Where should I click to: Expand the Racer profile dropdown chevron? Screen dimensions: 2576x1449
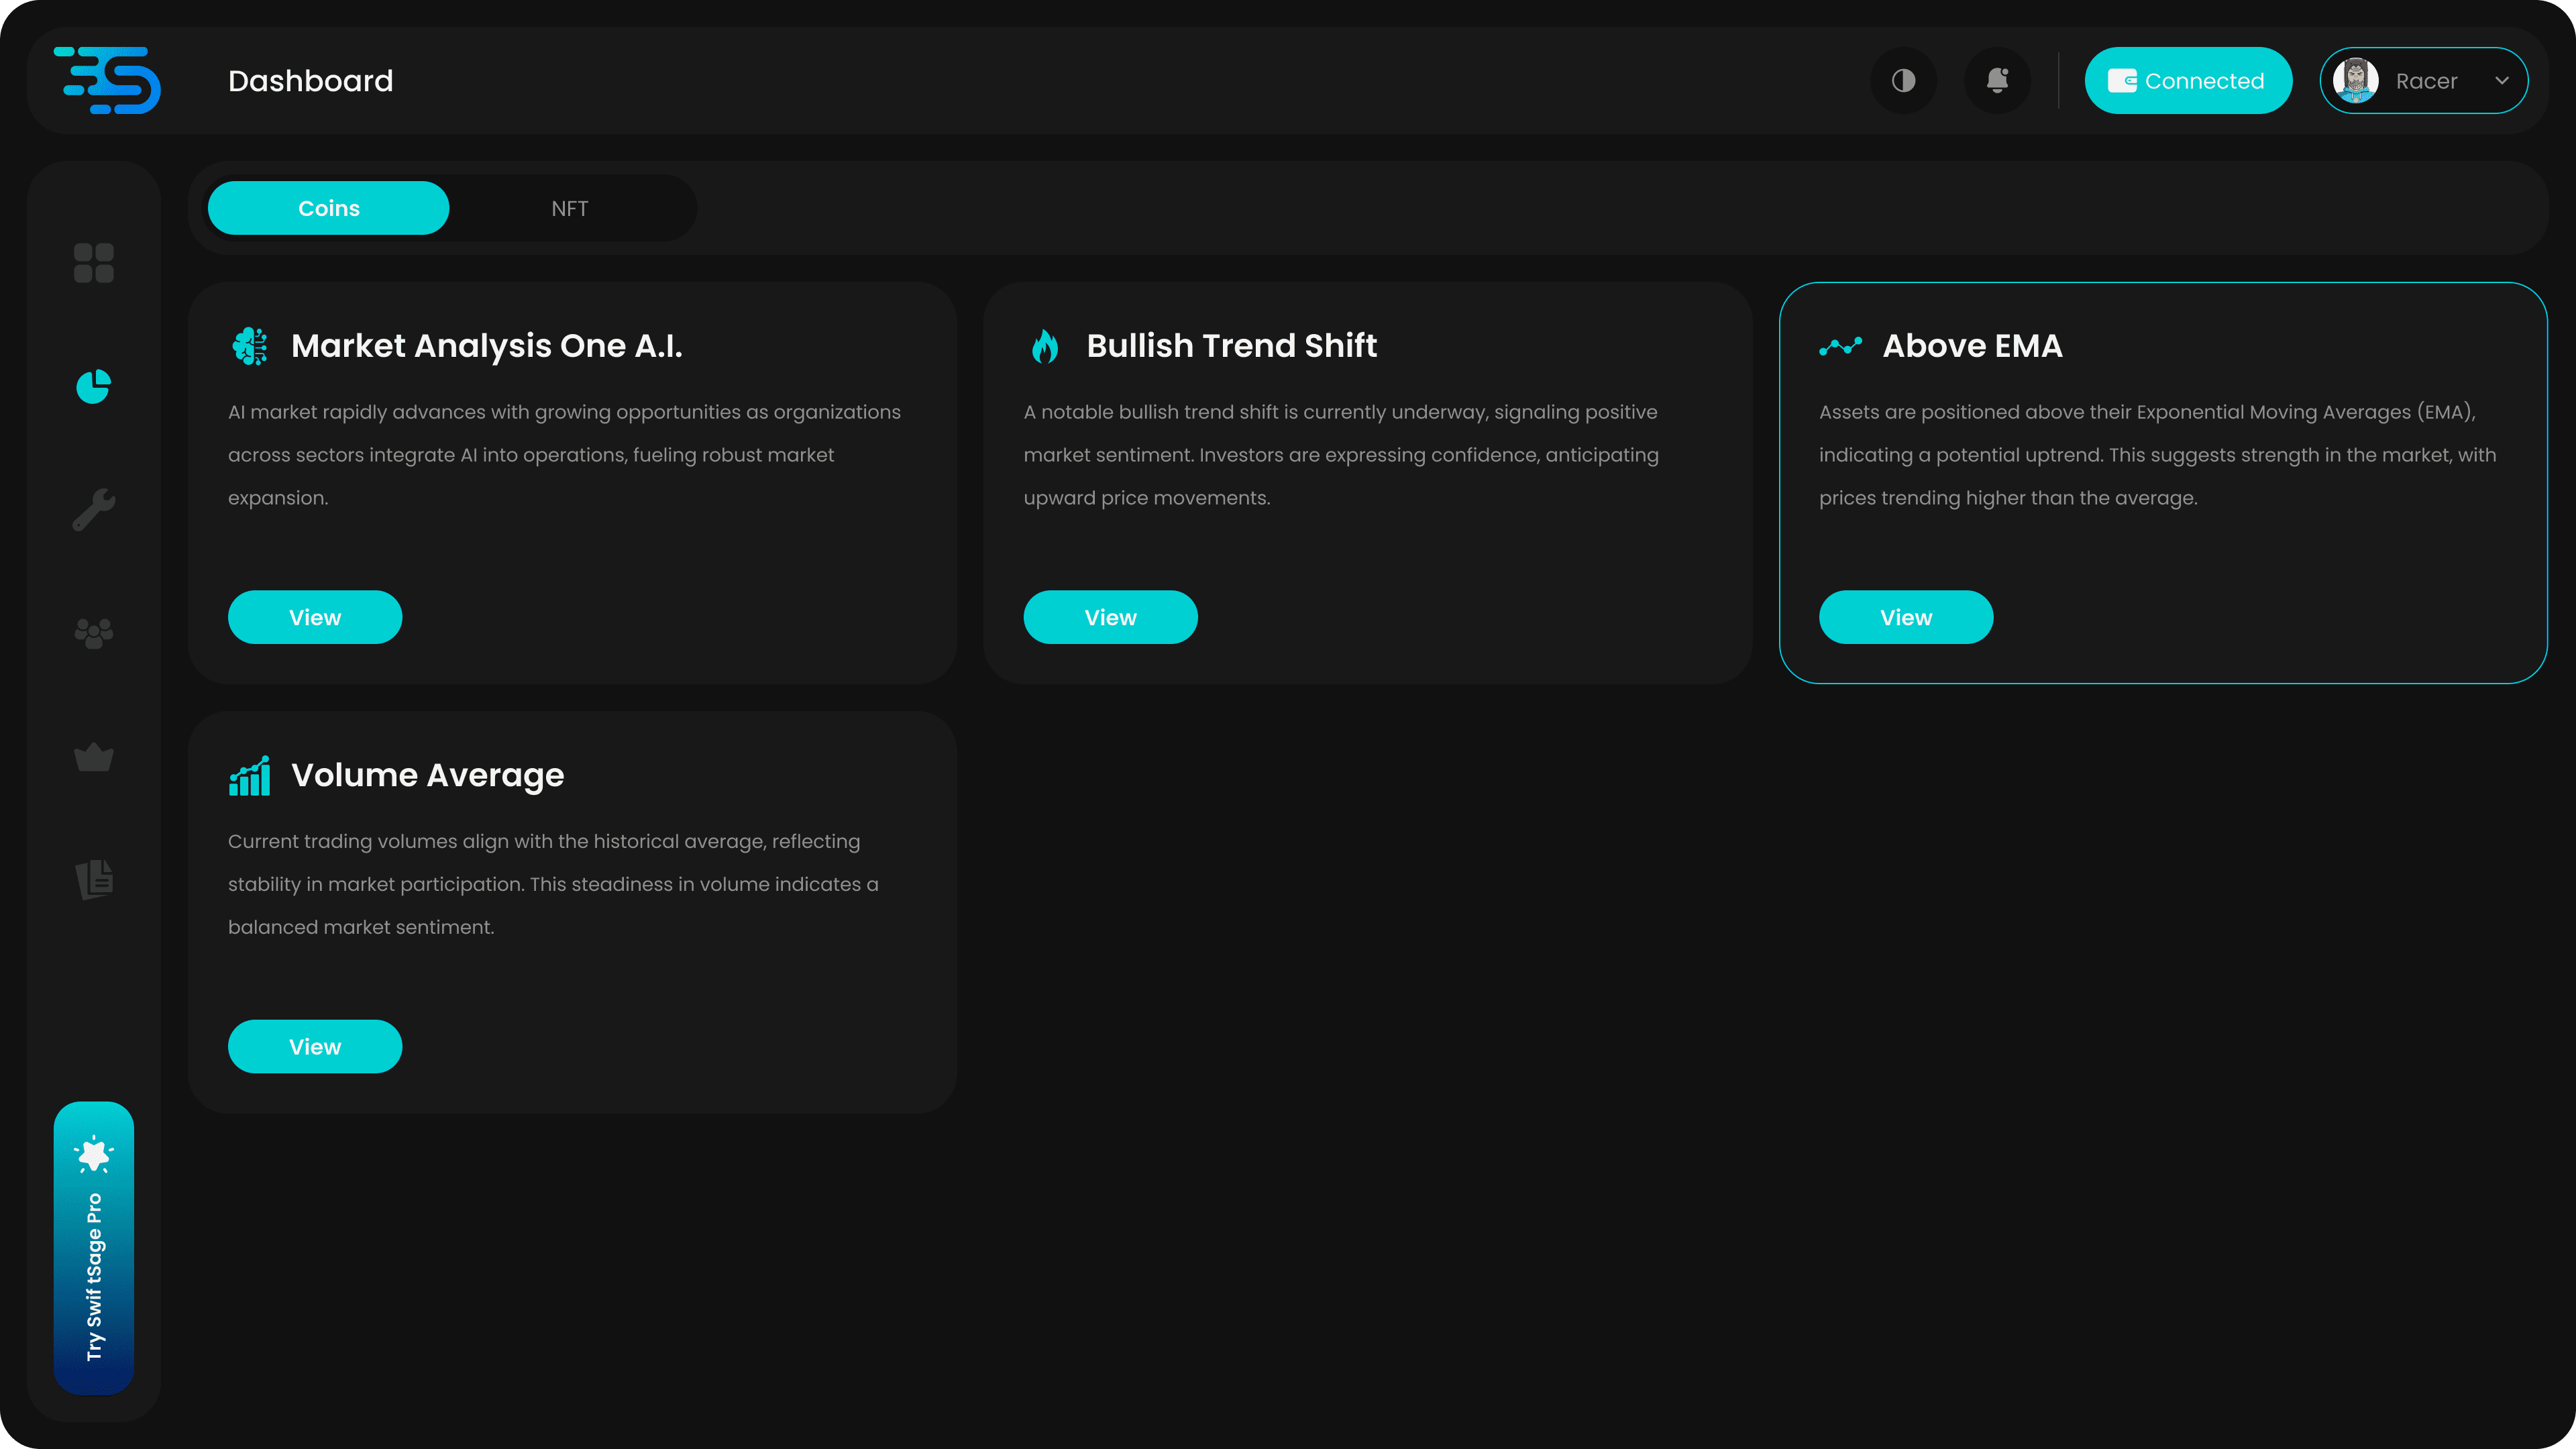(2501, 80)
